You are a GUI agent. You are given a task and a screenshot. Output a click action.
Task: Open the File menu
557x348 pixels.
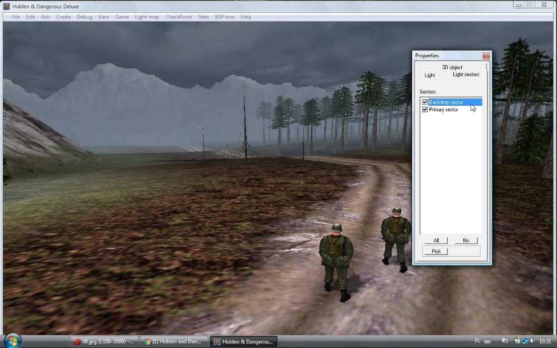click(x=16, y=17)
